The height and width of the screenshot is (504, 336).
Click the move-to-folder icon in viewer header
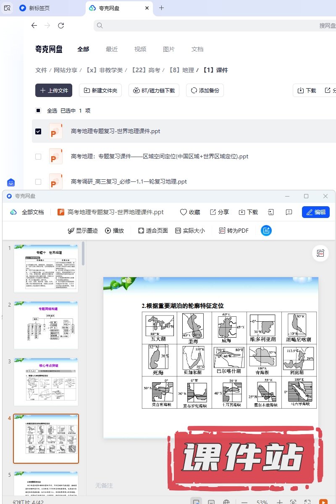tap(271, 212)
